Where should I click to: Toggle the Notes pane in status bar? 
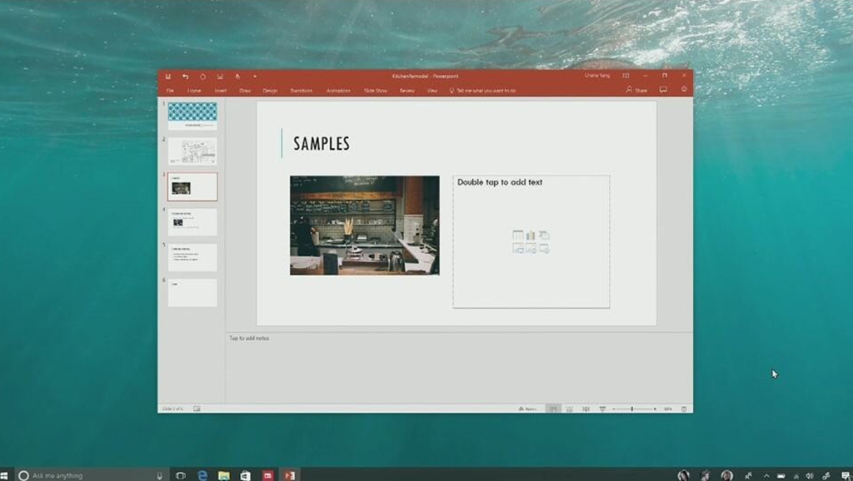click(527, 409)
